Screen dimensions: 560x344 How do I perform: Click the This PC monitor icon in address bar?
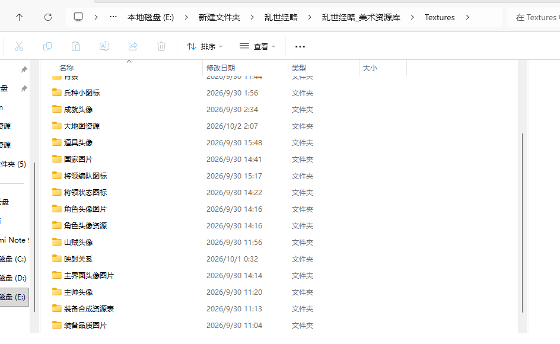point(78,17)
